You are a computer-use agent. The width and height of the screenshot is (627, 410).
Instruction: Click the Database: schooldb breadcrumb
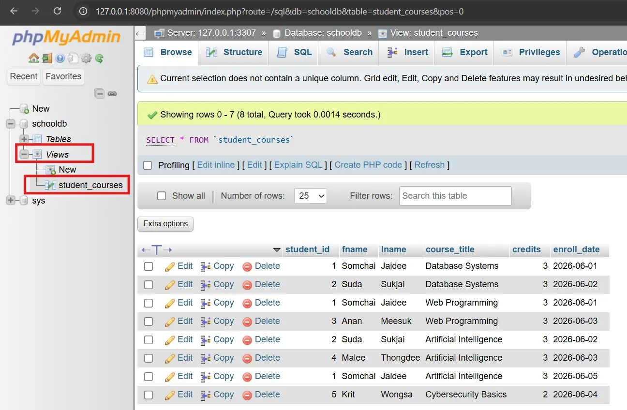tap(323, 33)
